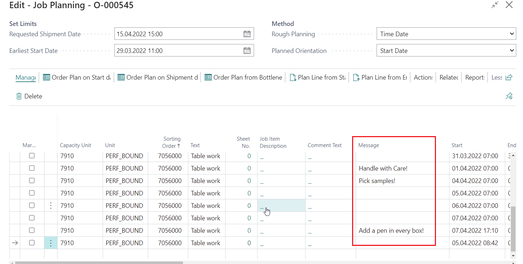
Task: Tick checkbox of row starting 31.03.2022 07:00
Action: (32, 156)
